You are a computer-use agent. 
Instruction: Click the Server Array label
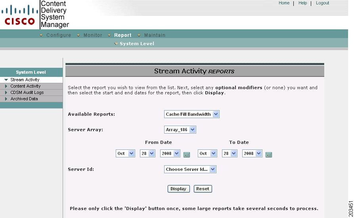coord(85,130)
